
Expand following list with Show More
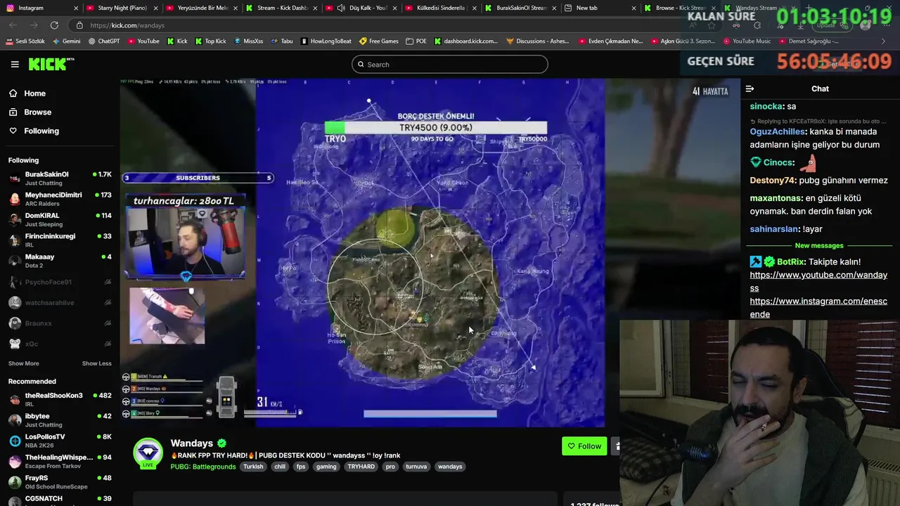point(23,363)
